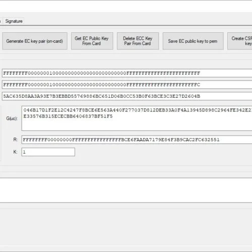Image resolution: width=252 pixels, height=252 pixels.
Task: Click Generate EC key pair (on-card) button
Action: click(35, 41)
